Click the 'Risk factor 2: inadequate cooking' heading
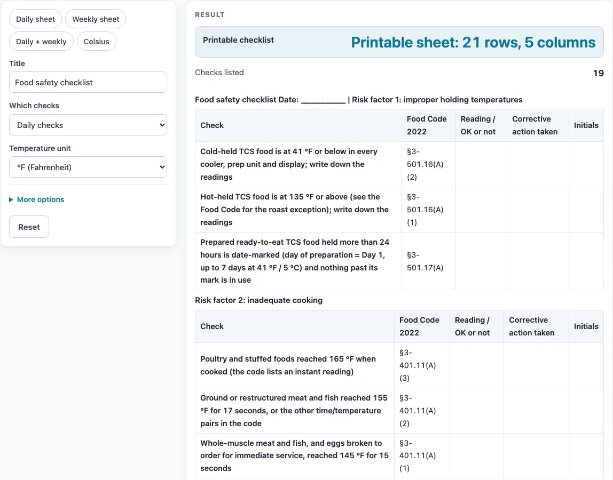The width and height of the screenshot is (613, 480). [259, 300]
